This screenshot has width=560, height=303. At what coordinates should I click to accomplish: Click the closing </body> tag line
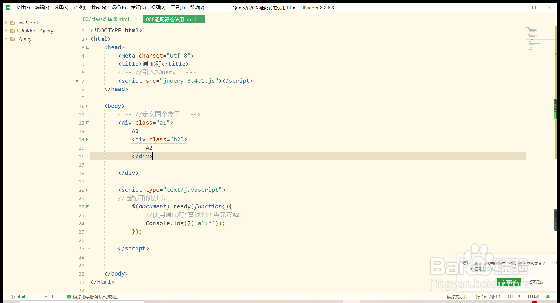coord(116,274)
